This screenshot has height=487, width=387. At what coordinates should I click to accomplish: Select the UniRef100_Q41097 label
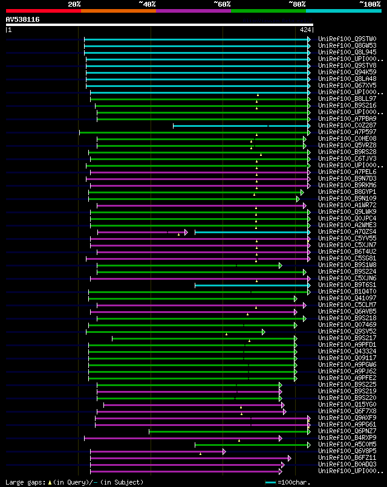coord(347,298)
